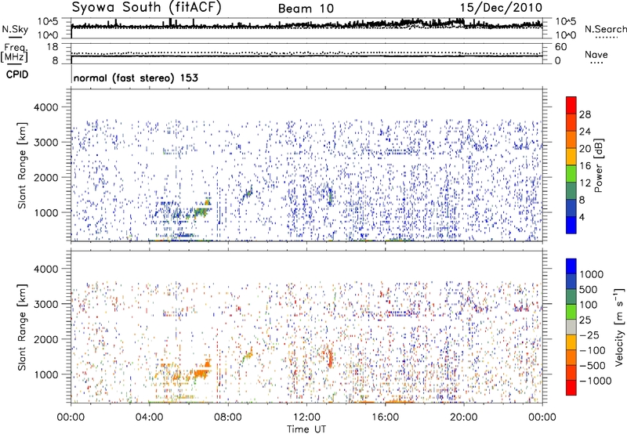Pick the Power colorbar segment between 4 and 8

pyautogui.click(x=571, y=208)
